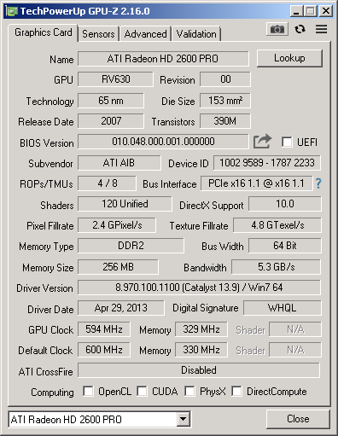This screenshot has width=338, height=436.
Task: Open the Validation tab
Action: (x=196, y=34)
